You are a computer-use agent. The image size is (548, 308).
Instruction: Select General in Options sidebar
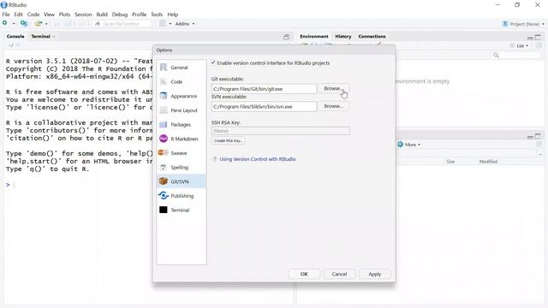pos(182,68)
